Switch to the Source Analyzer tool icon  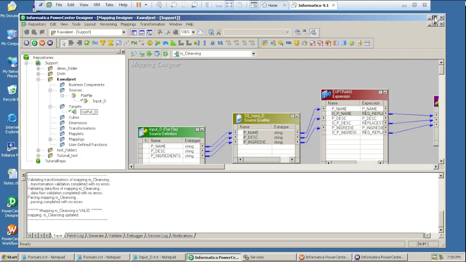(x=134, y=53)
